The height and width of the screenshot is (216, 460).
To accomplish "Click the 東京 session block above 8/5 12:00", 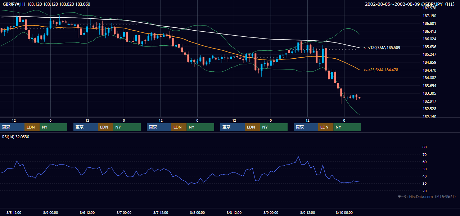I will tap(12, 127).
